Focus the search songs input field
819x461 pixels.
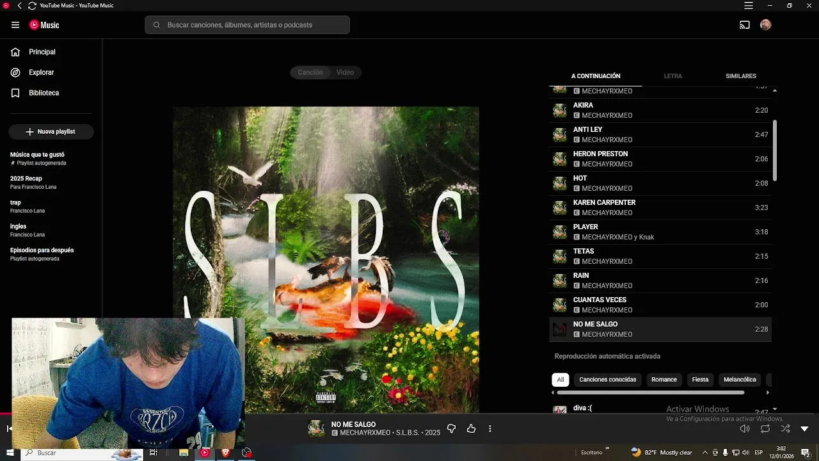(247, 25)
